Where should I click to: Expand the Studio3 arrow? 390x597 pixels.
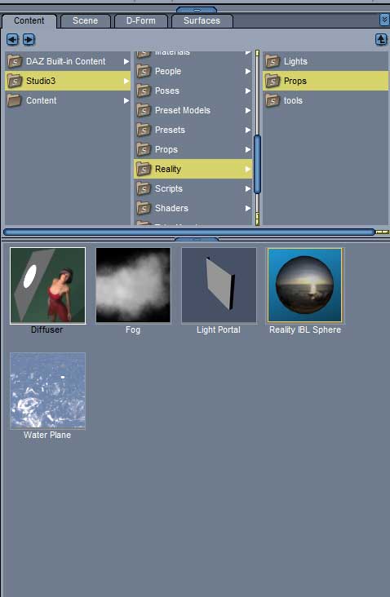pyautogui.click(x=126, y=81)
